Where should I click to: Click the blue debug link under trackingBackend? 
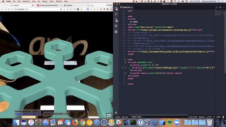tap(28, 114)
